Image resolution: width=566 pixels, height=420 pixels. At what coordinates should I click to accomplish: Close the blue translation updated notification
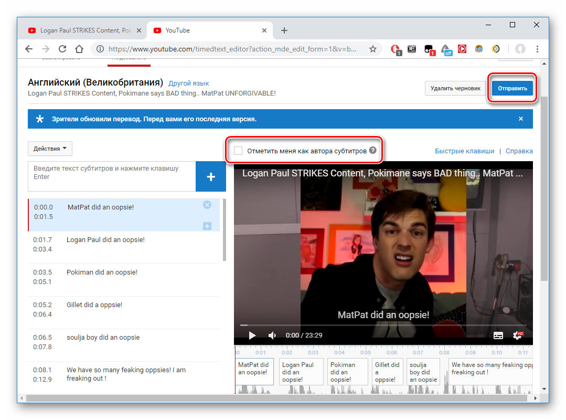coord(521,119)
